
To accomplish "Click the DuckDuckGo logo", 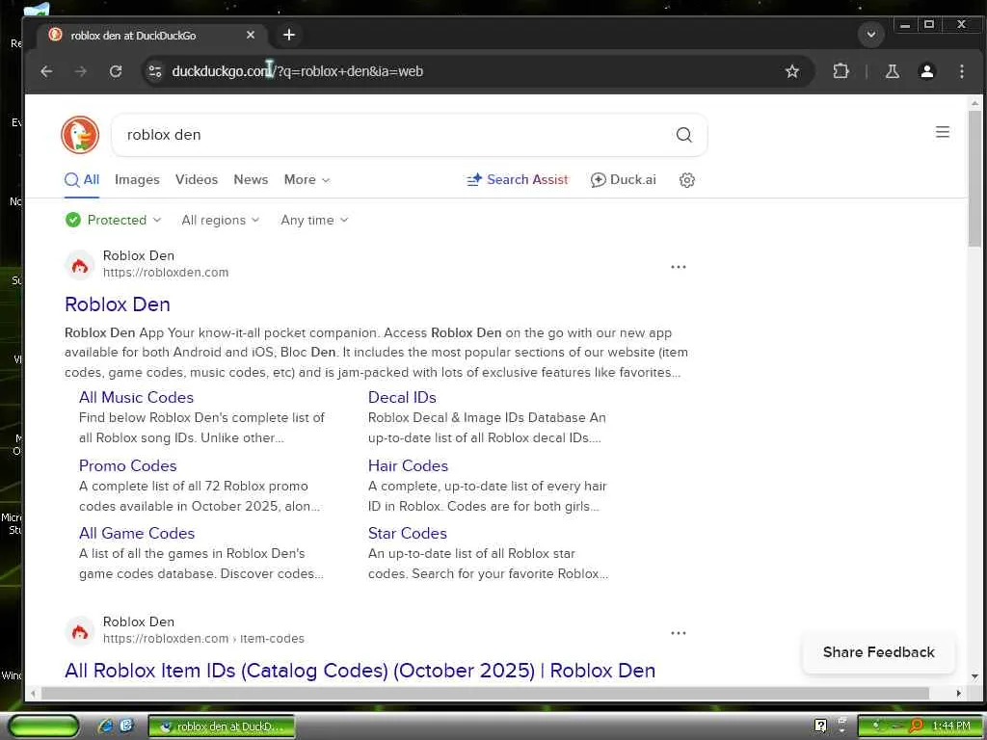I will tap(80, 135).
